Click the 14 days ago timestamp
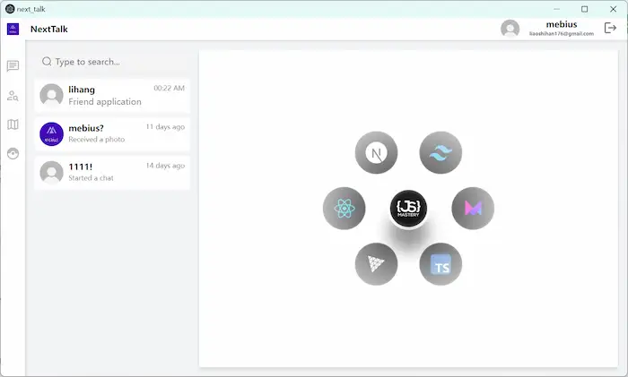This screenshot has height=377, width=628. [165, 166]
